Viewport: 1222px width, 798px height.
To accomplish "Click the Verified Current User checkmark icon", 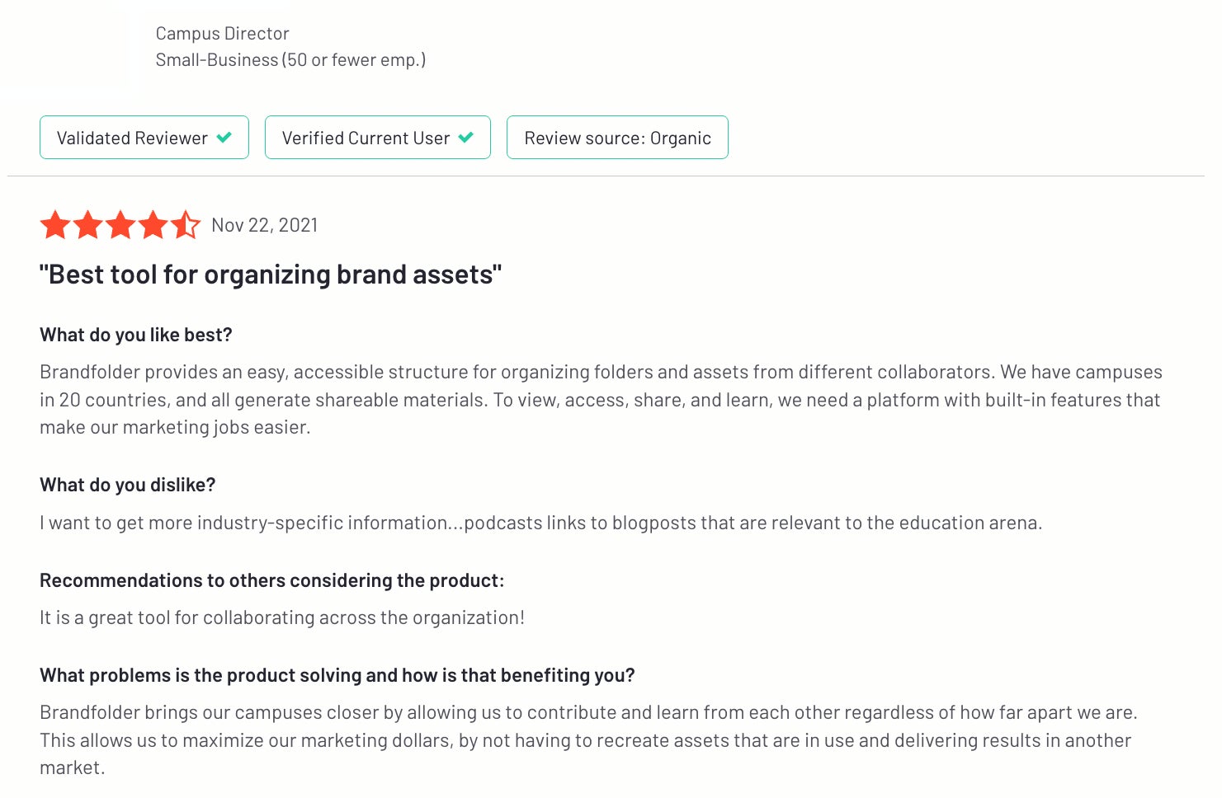I will 465,138.
